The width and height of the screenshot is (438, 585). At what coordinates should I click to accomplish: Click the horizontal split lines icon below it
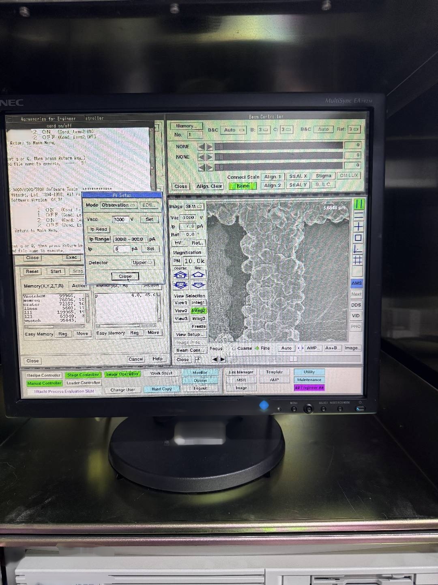(x=356, y=215)
